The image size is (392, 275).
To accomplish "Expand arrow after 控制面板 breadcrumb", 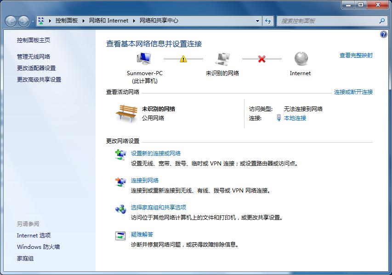I will pos(83,21).
